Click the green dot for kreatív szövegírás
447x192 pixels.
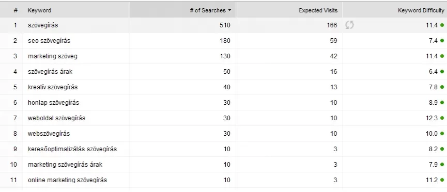(x=442, y=87)
